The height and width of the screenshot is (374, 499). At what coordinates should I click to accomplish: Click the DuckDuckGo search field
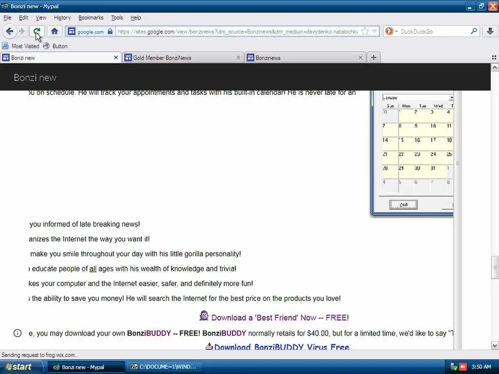[x=434, y=32]
